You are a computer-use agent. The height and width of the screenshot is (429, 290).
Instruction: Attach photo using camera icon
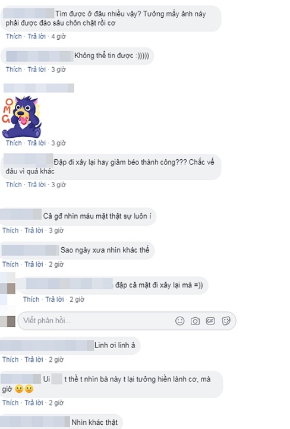click(x=195, y=321)
